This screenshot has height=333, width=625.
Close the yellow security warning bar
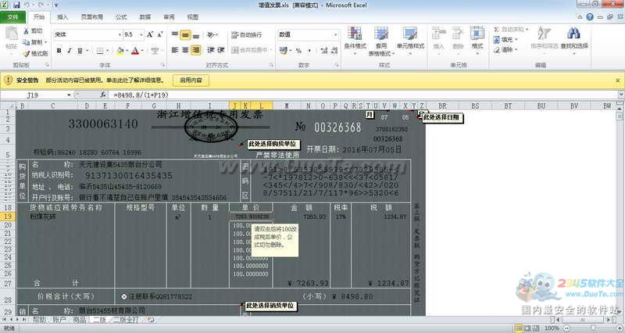pos(617,81)
